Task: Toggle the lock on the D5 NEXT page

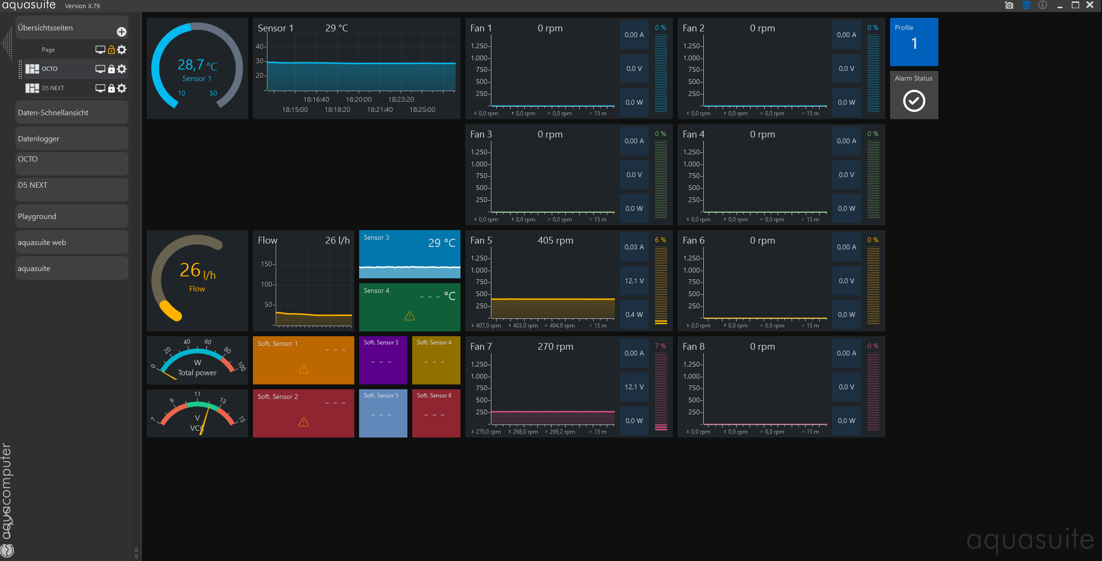Action: [x=112, y=88]
